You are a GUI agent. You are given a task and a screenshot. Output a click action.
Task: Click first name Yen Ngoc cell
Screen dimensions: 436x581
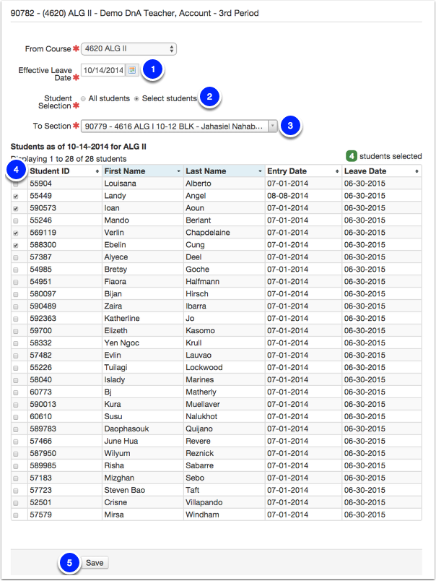click(x=142, y=343)
